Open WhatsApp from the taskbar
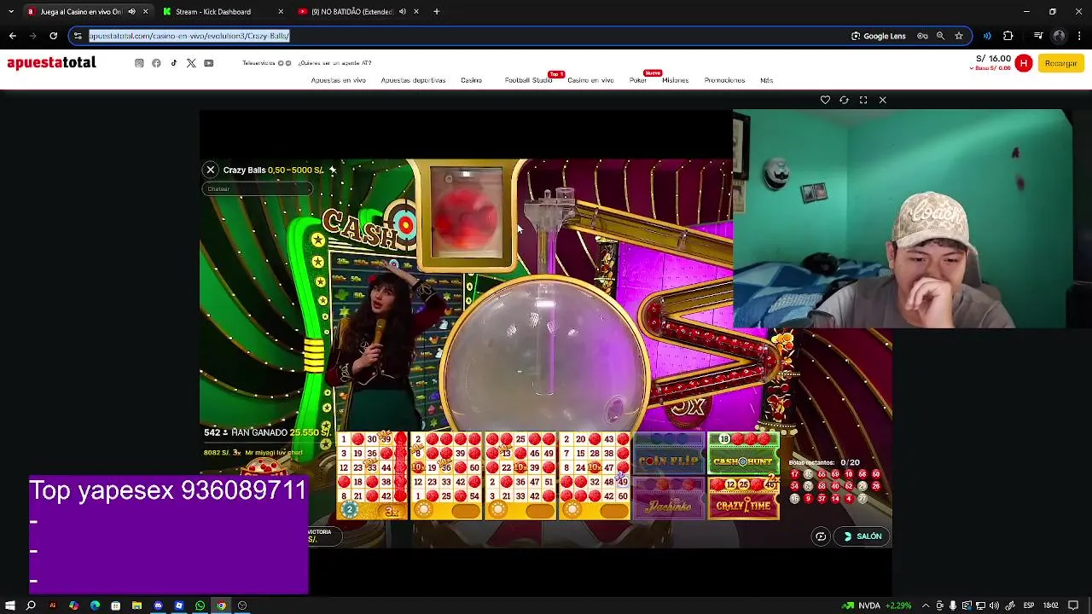The height and width of the screenshot is (614, 1092). coord(200,605)
